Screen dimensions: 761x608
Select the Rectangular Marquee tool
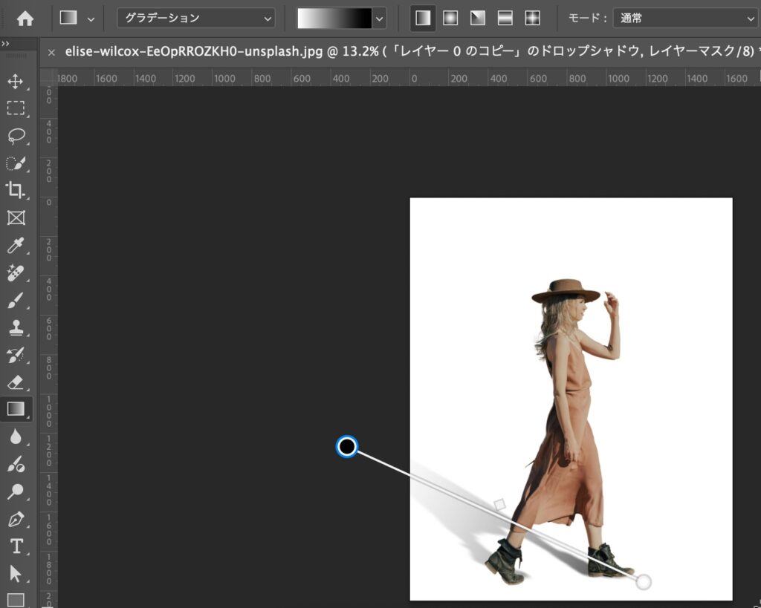[16, 108]
